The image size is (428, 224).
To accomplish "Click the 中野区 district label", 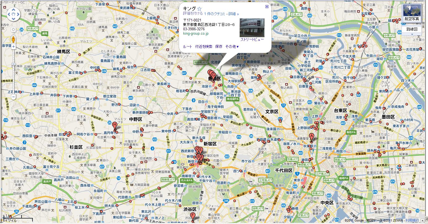I will pyautogui.click(x=136, y=119).
